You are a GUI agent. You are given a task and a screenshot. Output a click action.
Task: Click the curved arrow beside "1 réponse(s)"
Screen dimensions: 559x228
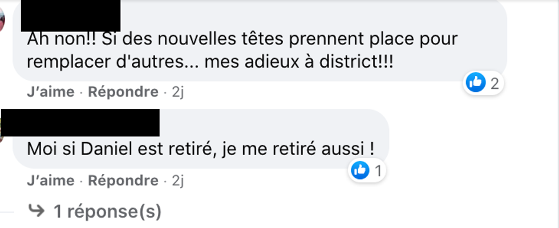(37, 211)
